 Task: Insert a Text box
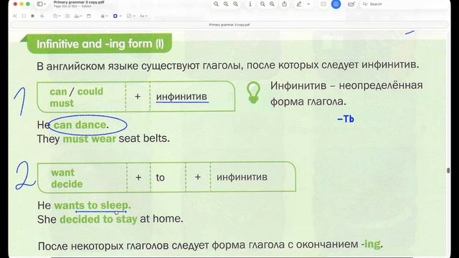click(67, 16)
